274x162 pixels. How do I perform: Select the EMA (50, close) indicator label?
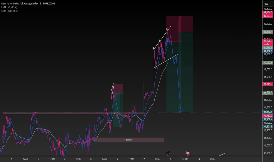(x=9, y=7)
